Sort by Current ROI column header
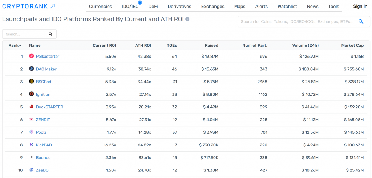Screen dimensions: 372x178 coord(104,45)
